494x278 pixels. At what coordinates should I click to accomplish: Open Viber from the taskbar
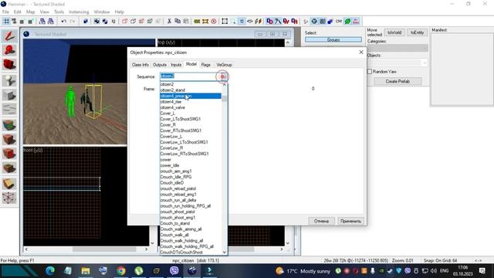174,271
